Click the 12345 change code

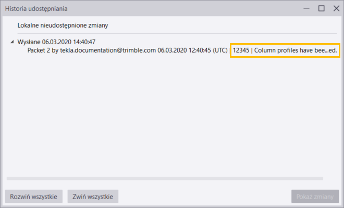[241, 50]
